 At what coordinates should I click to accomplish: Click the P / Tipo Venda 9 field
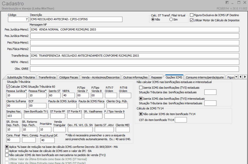(x=115, y=116)
